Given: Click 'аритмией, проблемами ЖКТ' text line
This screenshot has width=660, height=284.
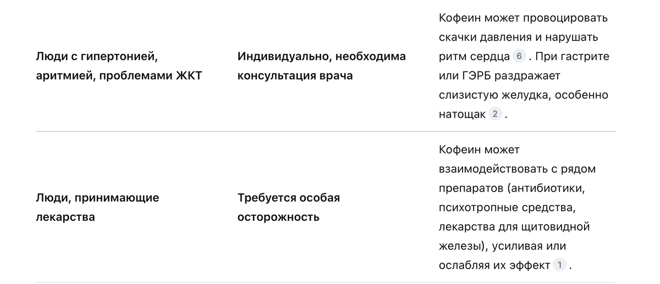Looking at the screenshot, I should pyautogui.click(x=119, y=76).
